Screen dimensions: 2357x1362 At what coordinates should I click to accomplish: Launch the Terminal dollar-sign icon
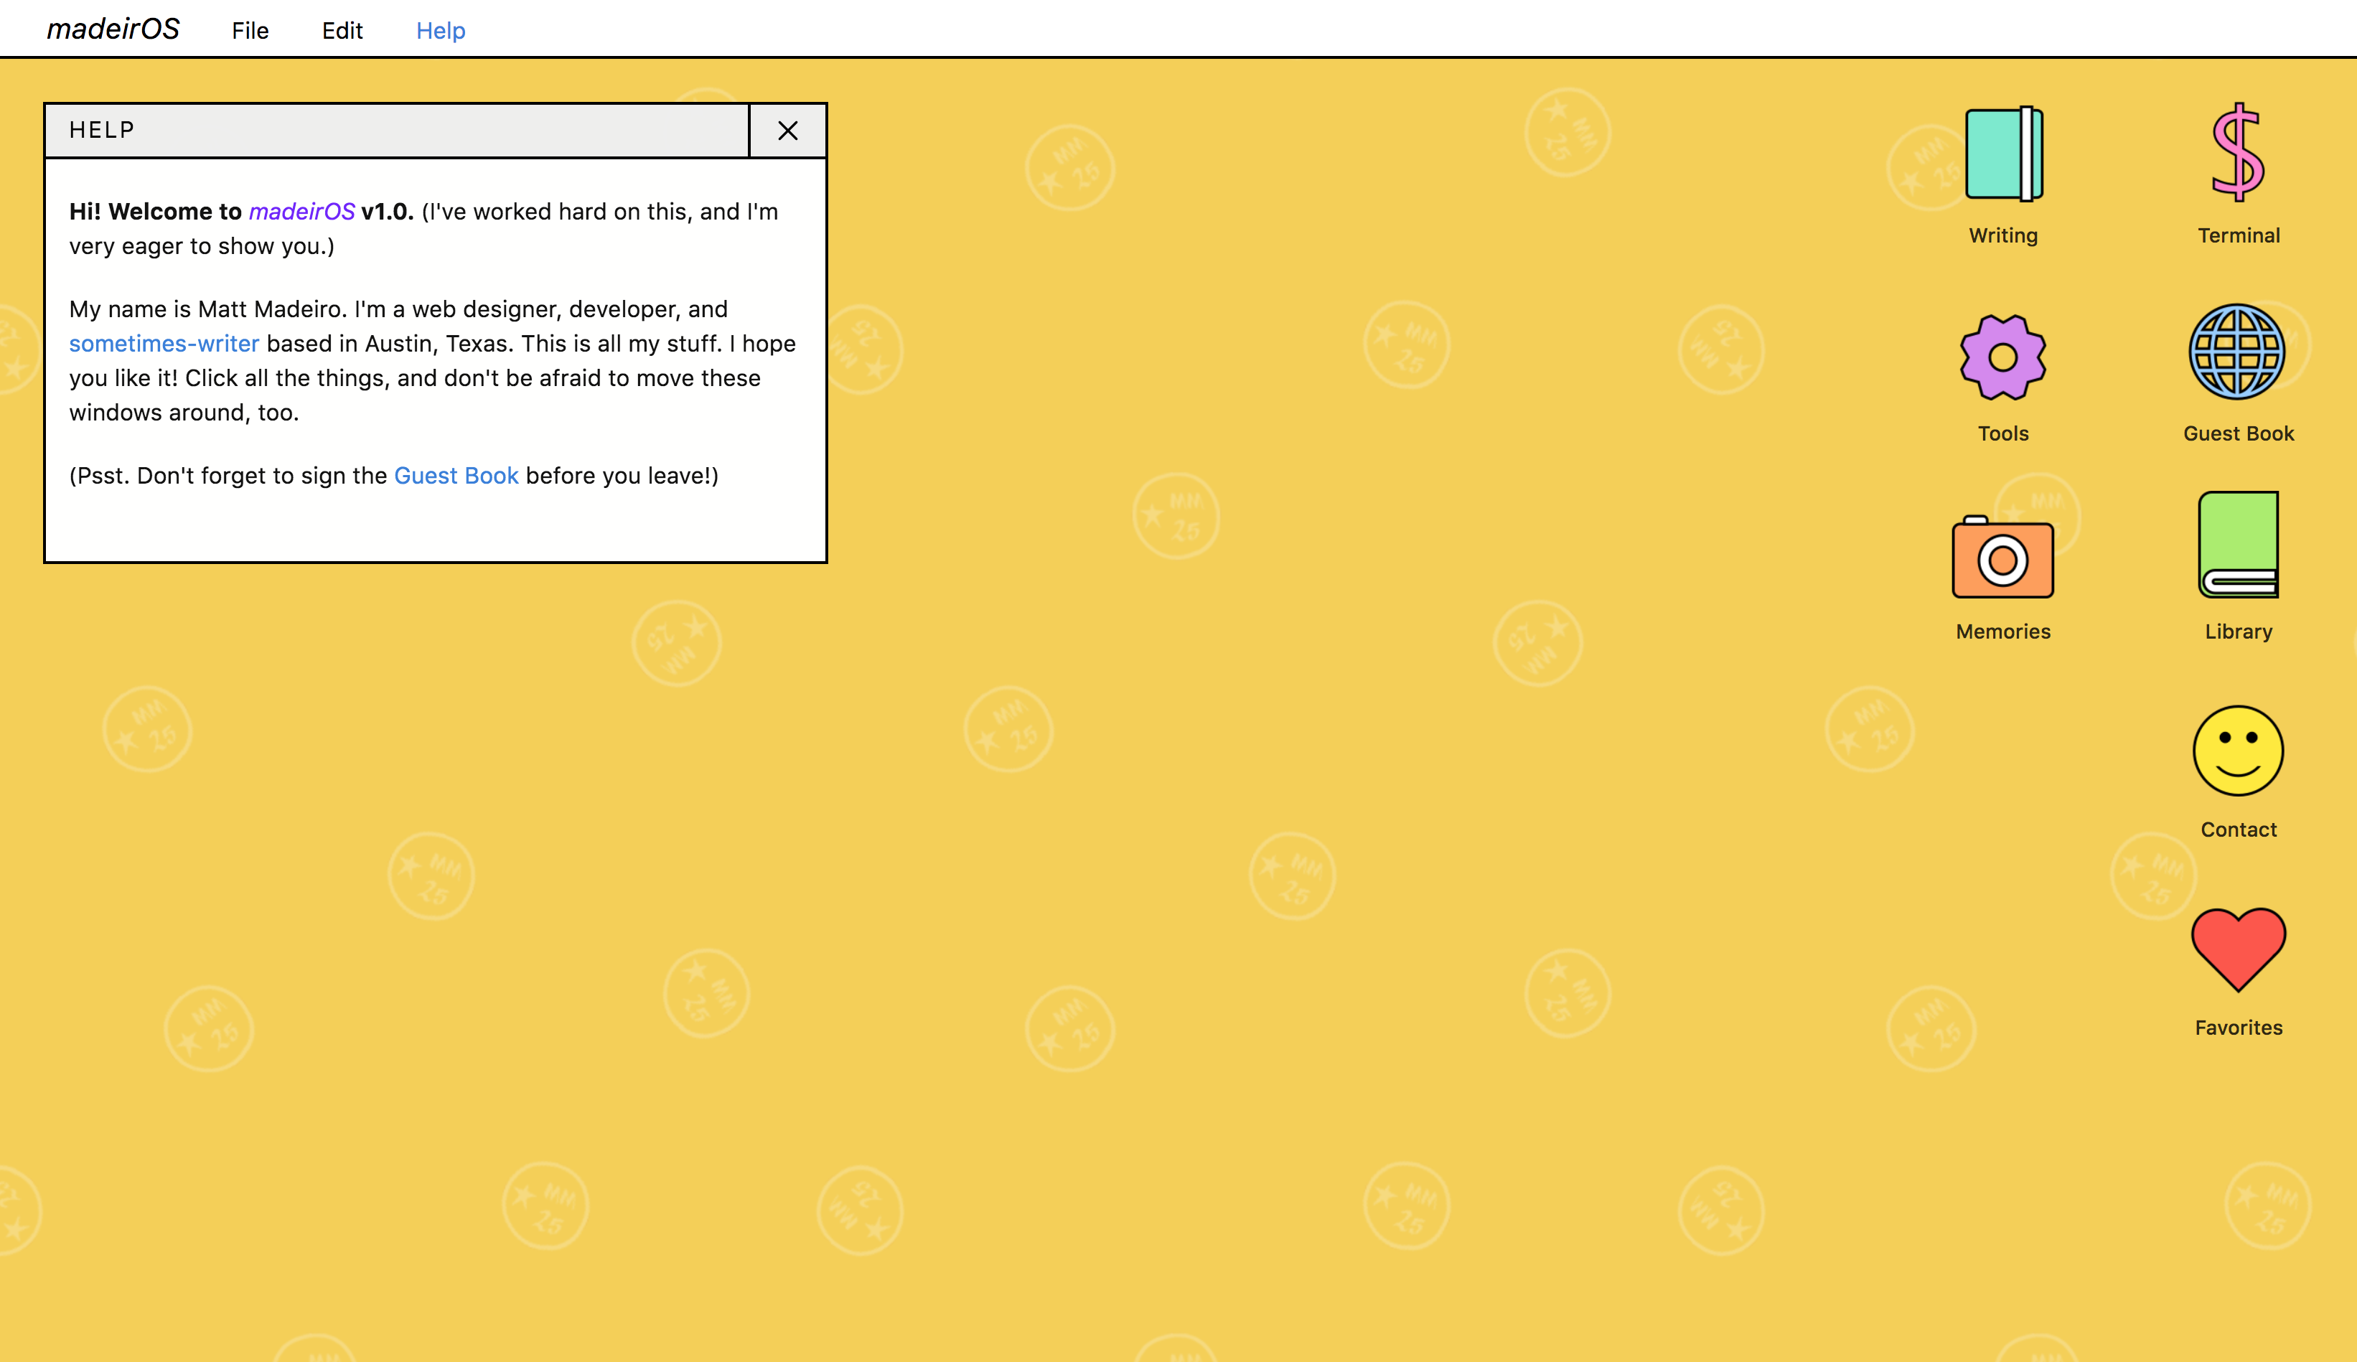(x=2237, y=152)
